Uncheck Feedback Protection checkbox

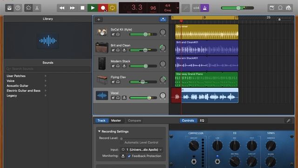click(129, 156)
